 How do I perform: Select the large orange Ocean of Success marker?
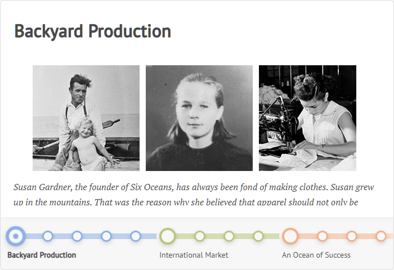pos(290,236)
